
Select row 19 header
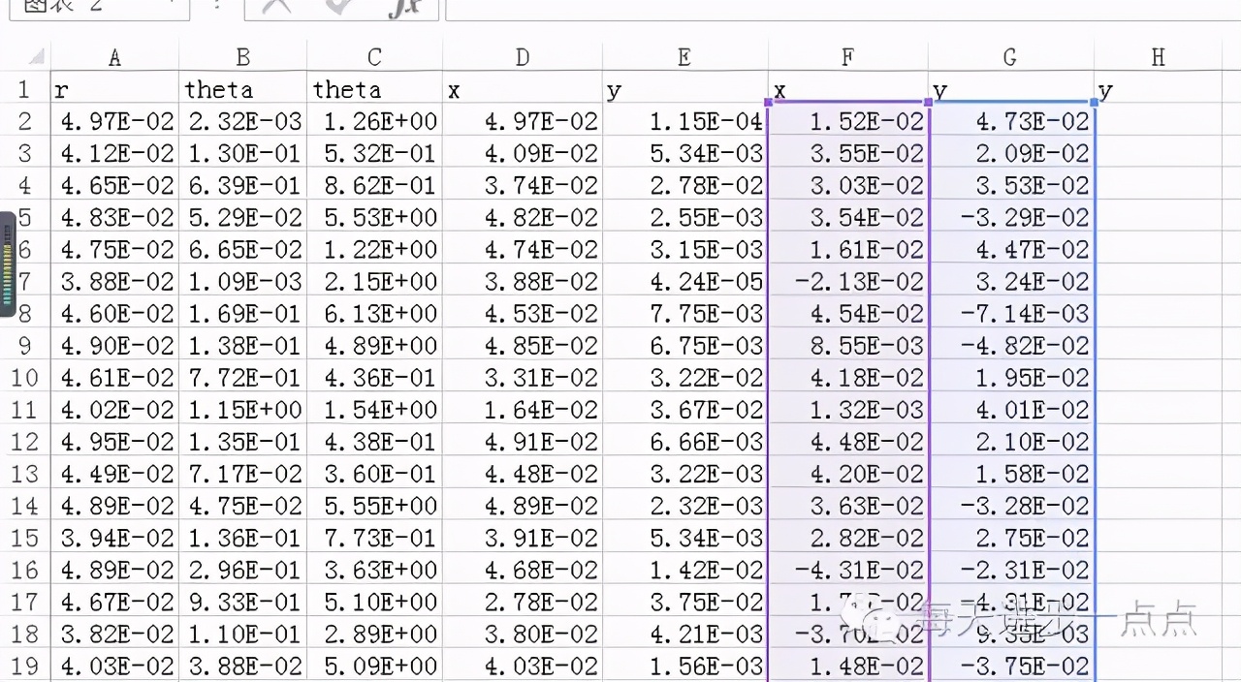25,665
